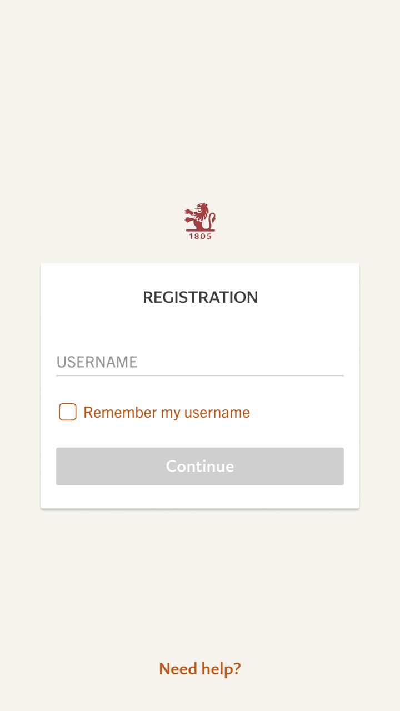Screen dimensions: 400x711
Task: Tick the Remember my username checkbox
Action: [x=68, y=412]
